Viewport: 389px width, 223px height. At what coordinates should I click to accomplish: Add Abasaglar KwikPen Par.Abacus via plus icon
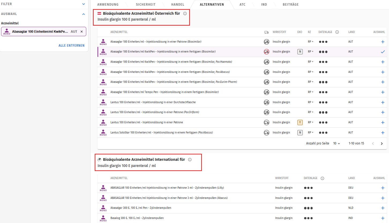(x=383, y=72)
